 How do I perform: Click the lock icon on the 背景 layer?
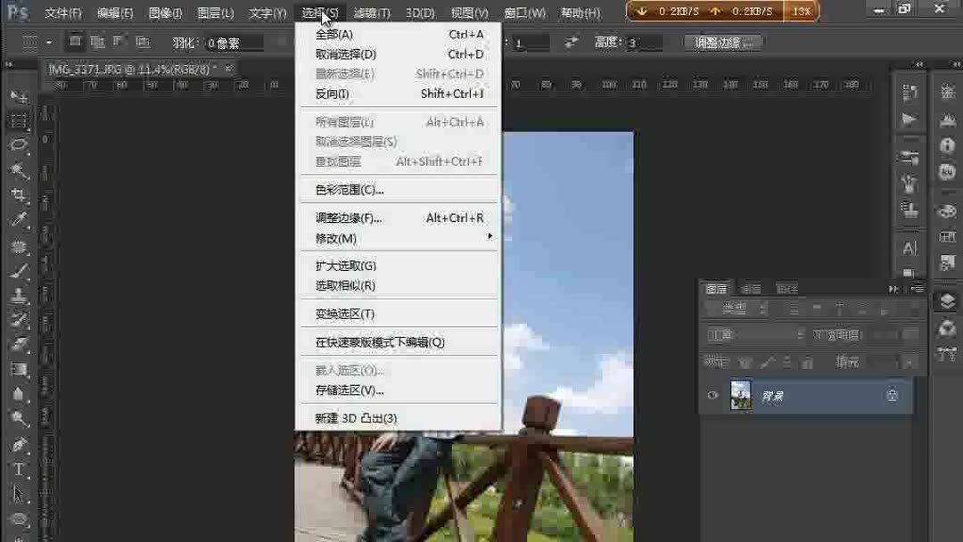click(x=893, y=396)
